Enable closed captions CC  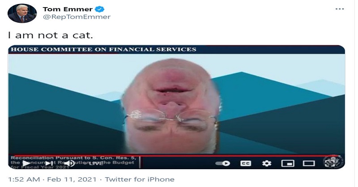pyautogui.click(x=246, y=163)
